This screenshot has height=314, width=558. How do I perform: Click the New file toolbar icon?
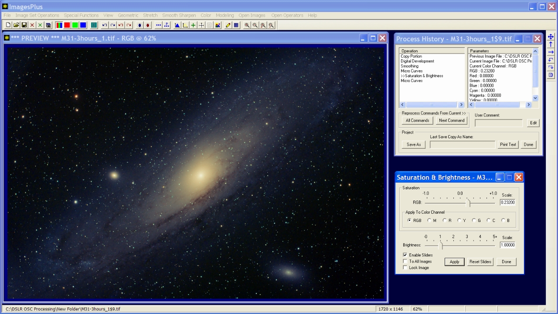(8, 25)
